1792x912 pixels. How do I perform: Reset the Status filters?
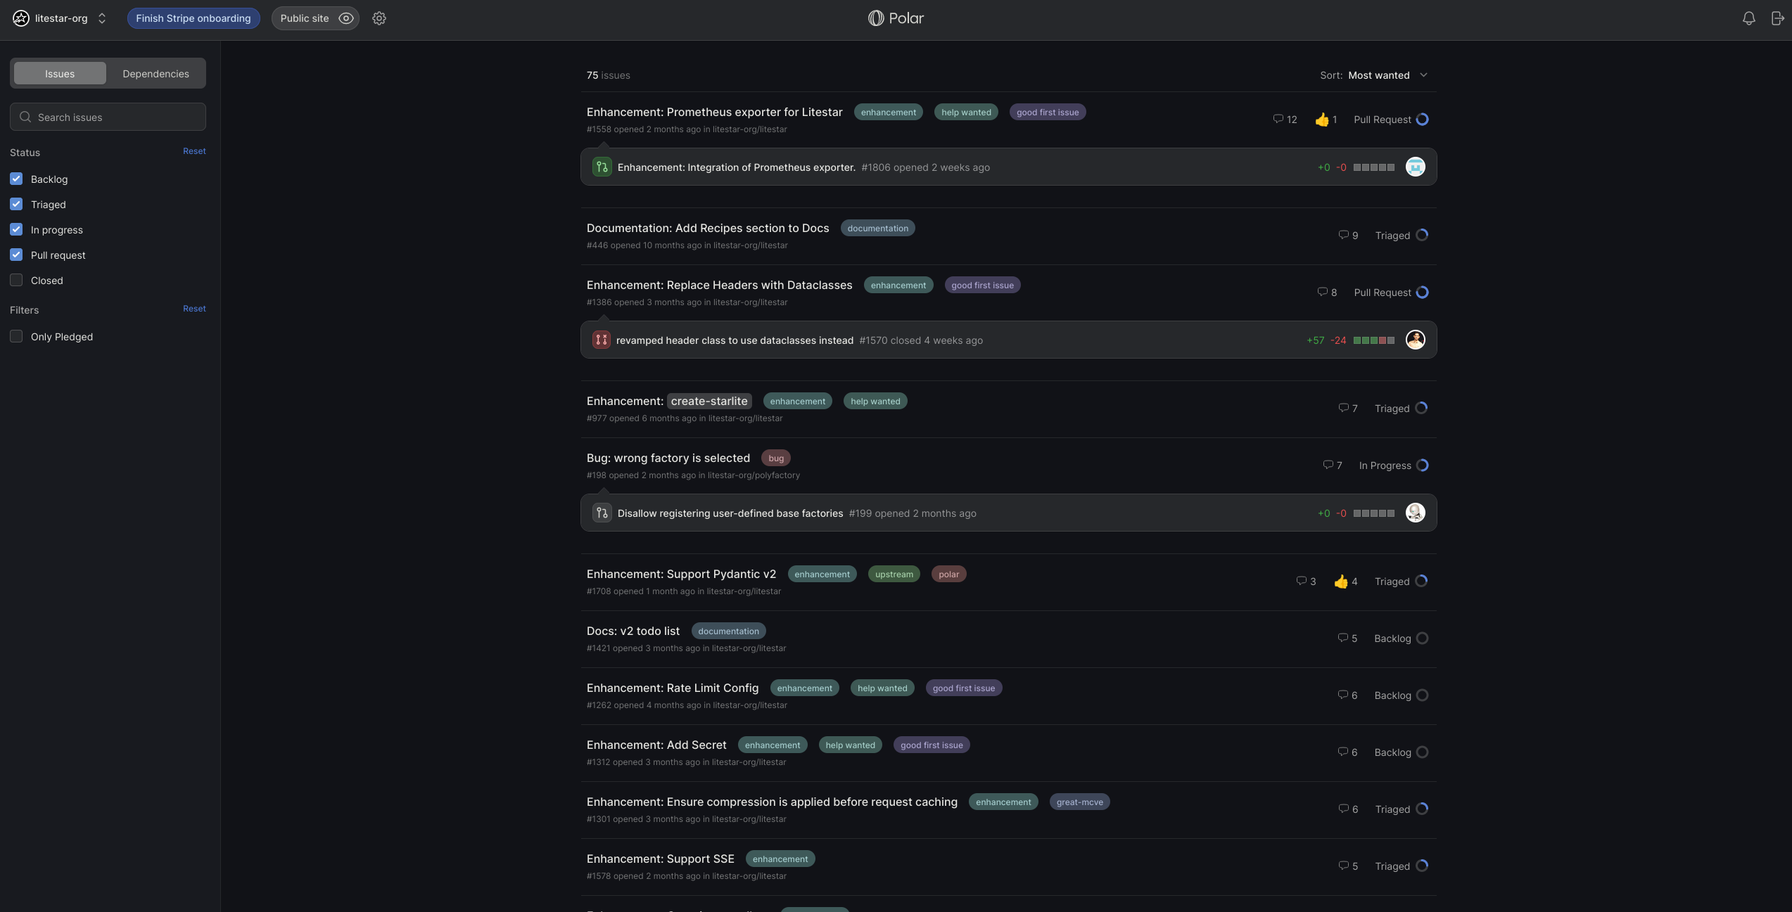pyautogui.click(x=194, y=151)
